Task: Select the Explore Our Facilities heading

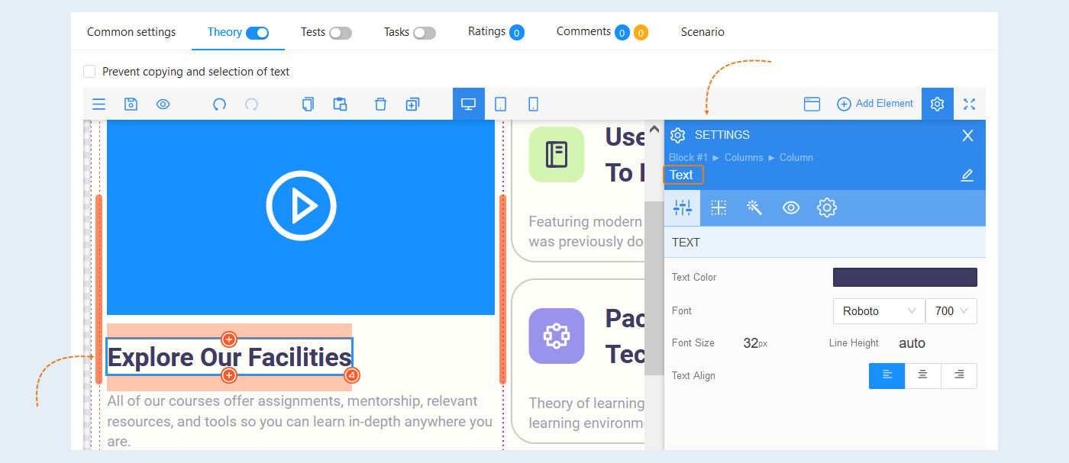Action: pyautogui.click(x=229, y=357)
